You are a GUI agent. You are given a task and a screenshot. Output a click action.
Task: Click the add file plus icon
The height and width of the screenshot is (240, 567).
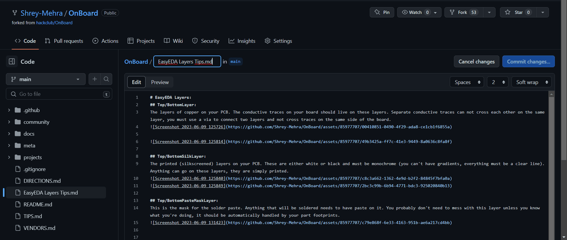[94, 79]
